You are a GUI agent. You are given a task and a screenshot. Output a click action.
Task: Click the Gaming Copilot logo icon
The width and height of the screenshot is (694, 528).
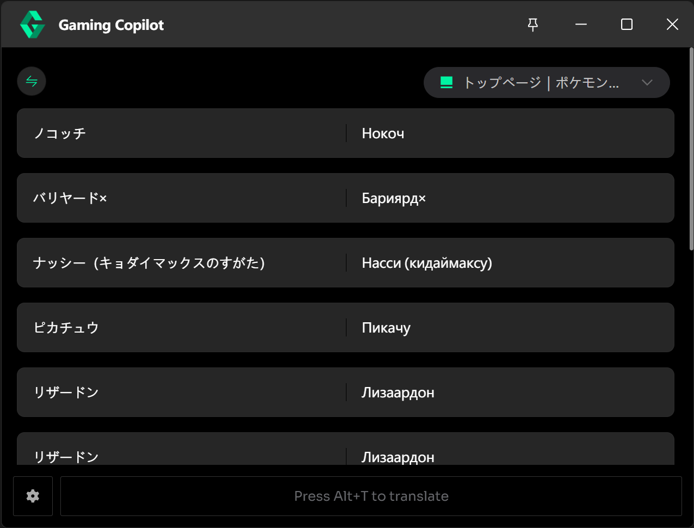tap(32, 25)
